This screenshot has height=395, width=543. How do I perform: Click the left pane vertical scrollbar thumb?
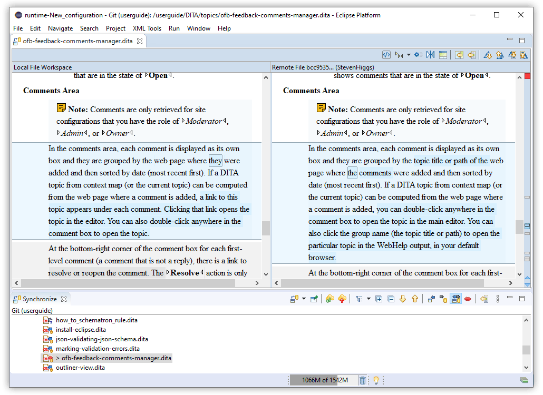(x=266, y=228)
